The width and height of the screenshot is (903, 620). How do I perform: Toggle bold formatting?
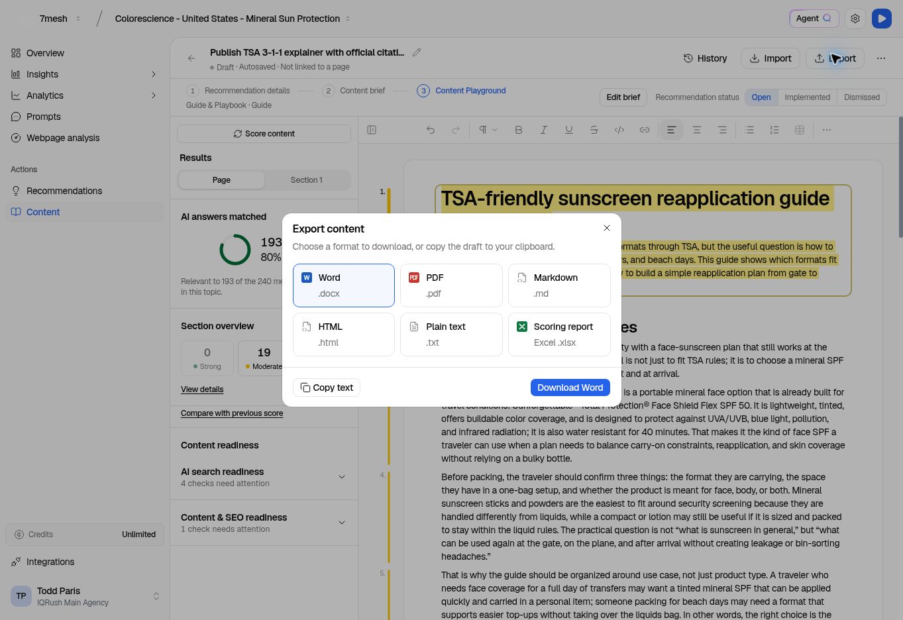point(519,130)
